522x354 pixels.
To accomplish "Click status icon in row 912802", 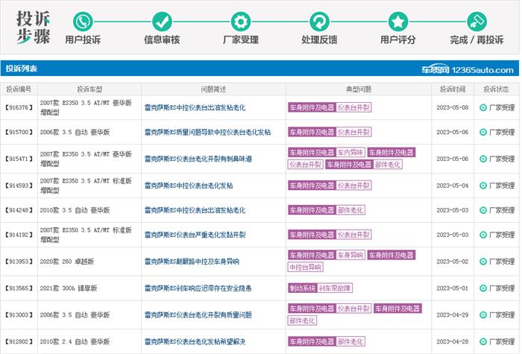I will pyautogui.click(x=483, y=341).
